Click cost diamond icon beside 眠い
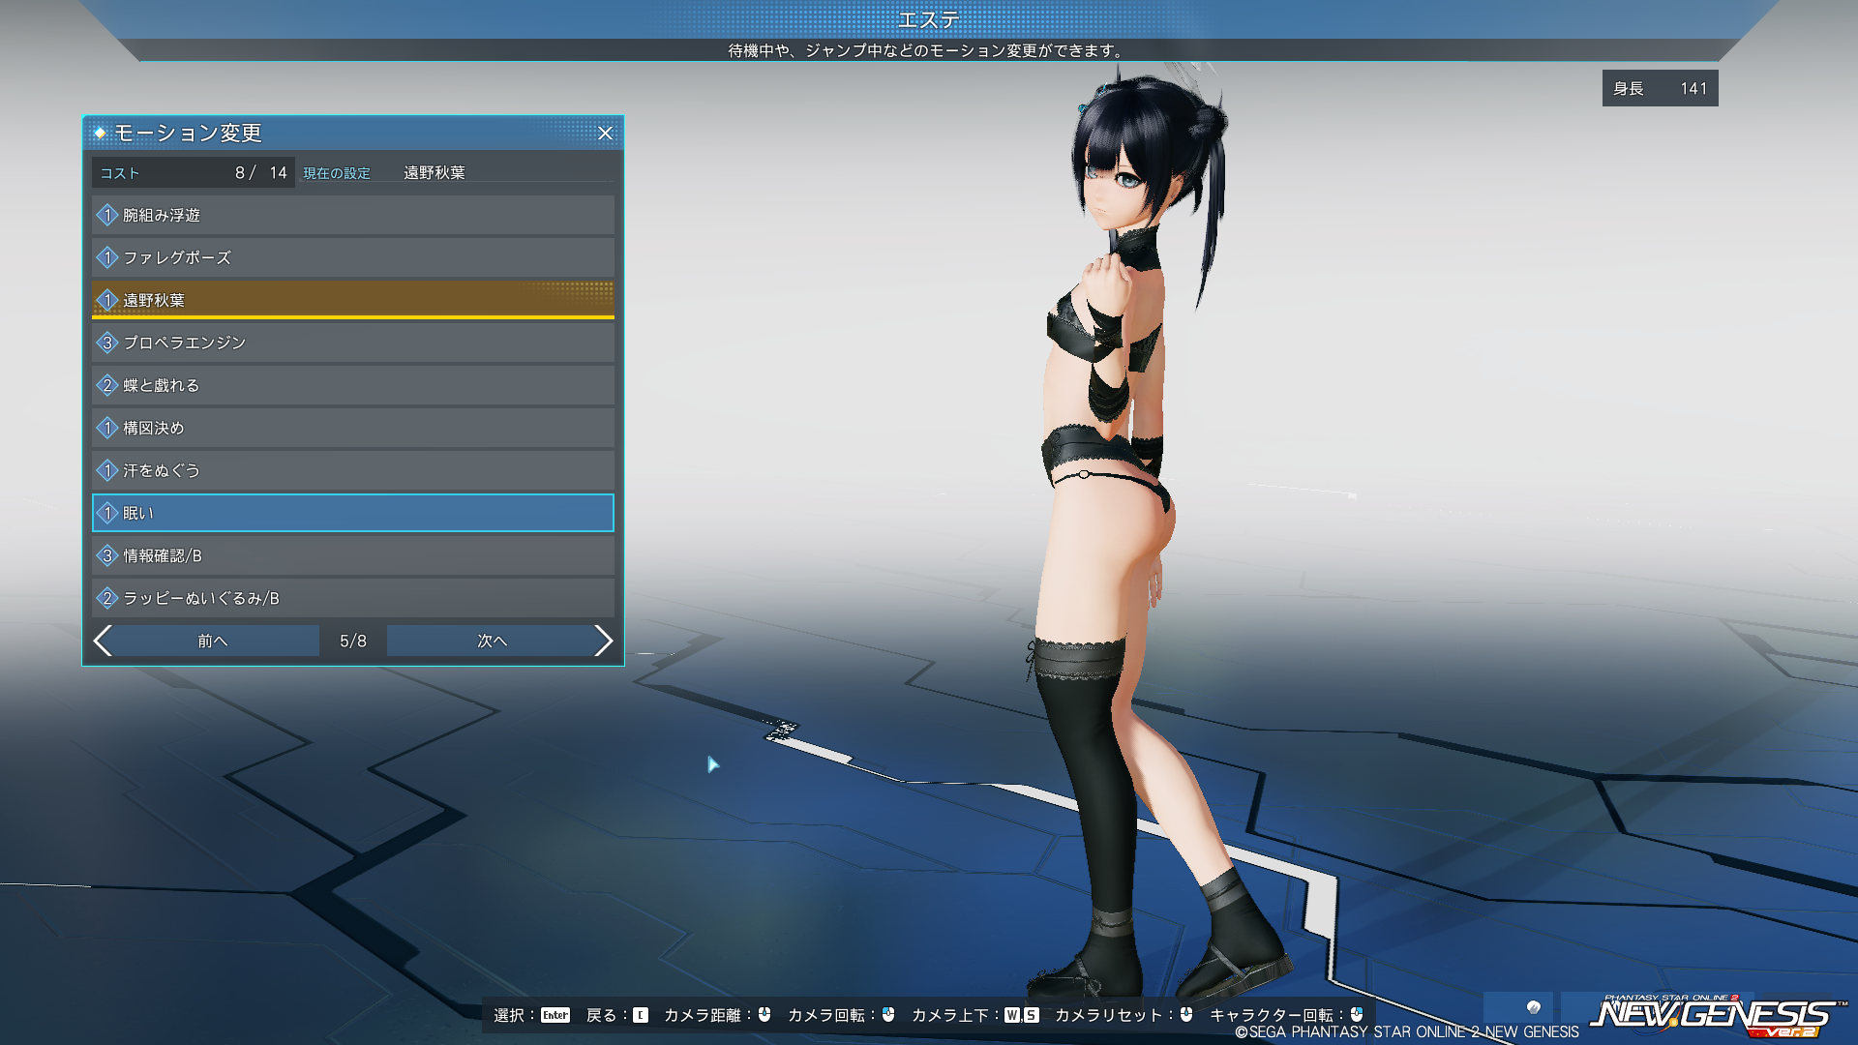Viewport: 1858px width, 1045px height. (x=107, y=513)
